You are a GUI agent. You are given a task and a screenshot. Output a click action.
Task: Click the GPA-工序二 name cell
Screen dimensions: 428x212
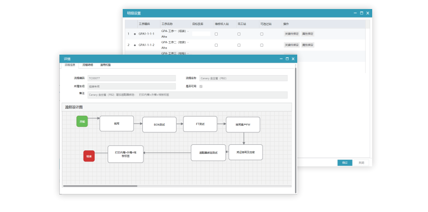point(175,45)
